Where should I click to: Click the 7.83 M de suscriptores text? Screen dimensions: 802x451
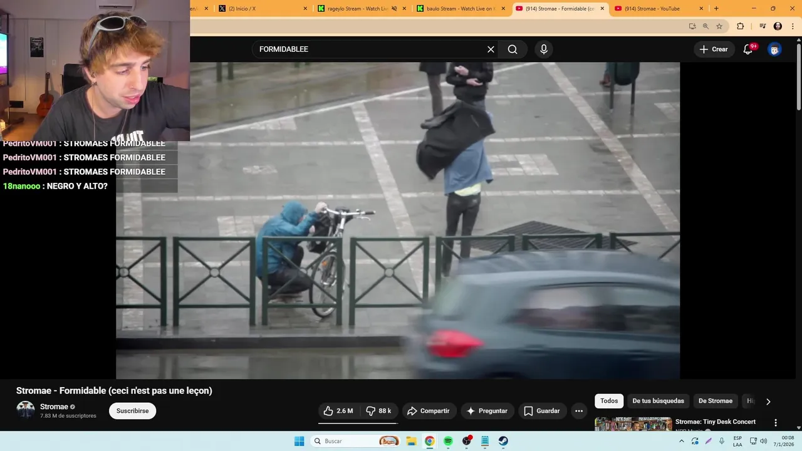pos(68,416)
